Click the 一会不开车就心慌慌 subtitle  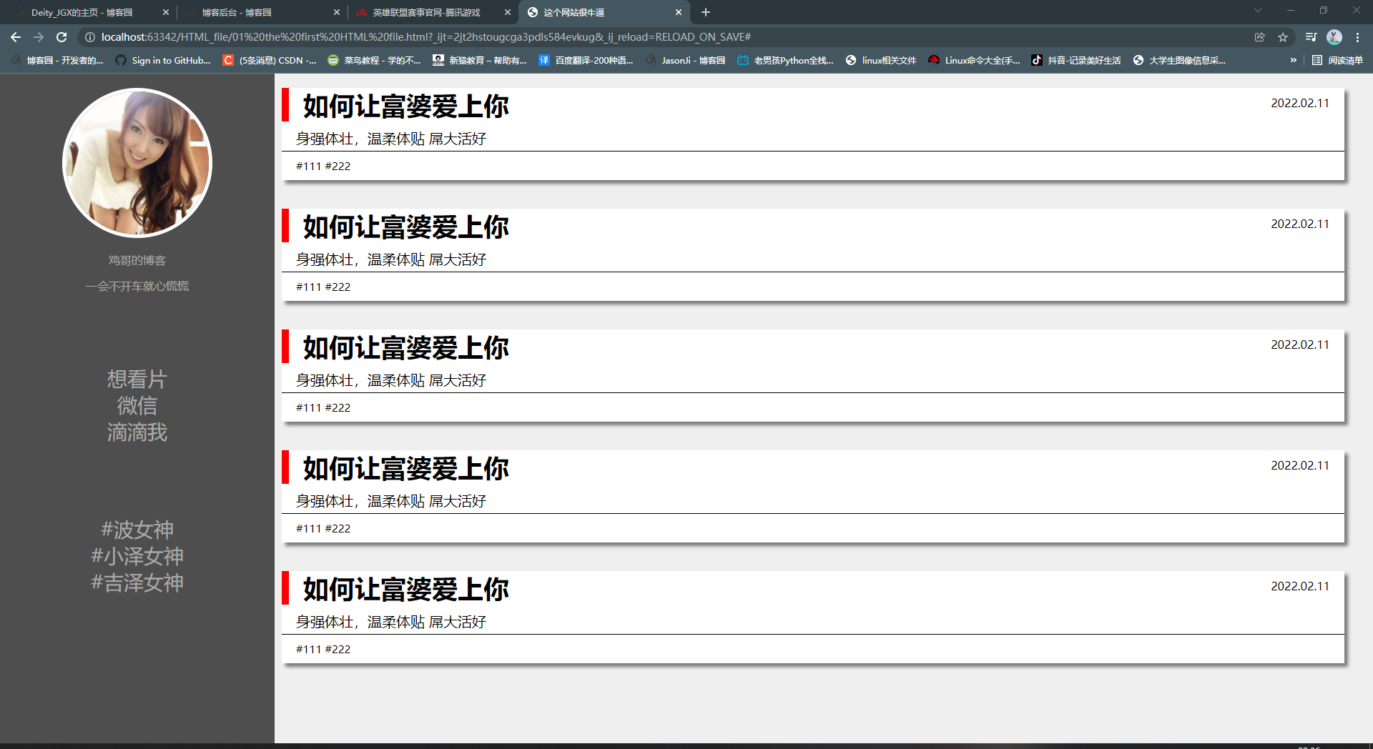(137, 287)
